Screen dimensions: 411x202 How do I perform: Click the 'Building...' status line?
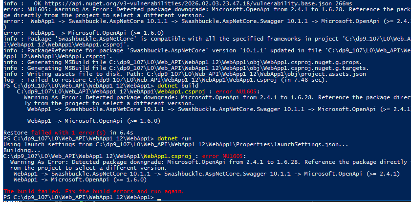click(x=22, y=150)
